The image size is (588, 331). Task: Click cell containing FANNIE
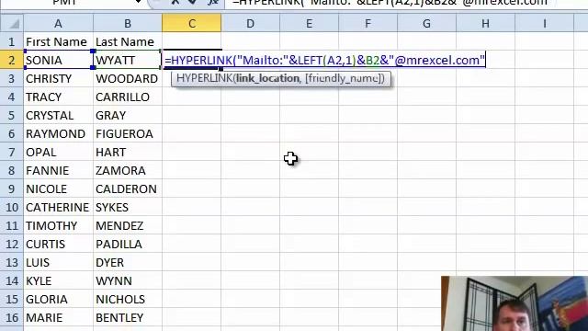(x=58, y=170)
